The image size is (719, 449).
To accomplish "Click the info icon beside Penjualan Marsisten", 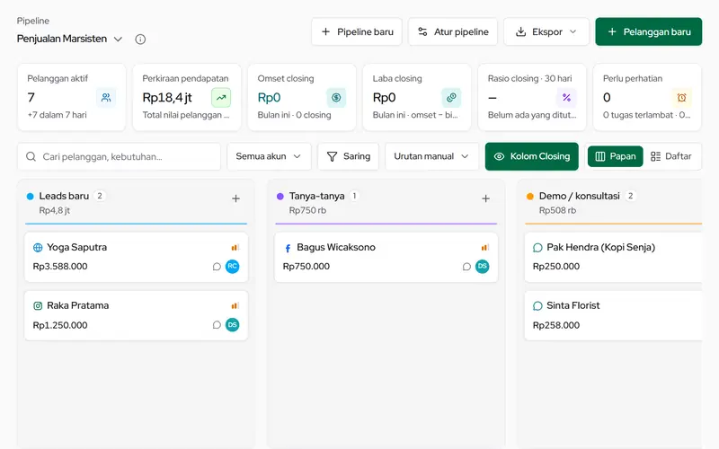I will point(140,40).
